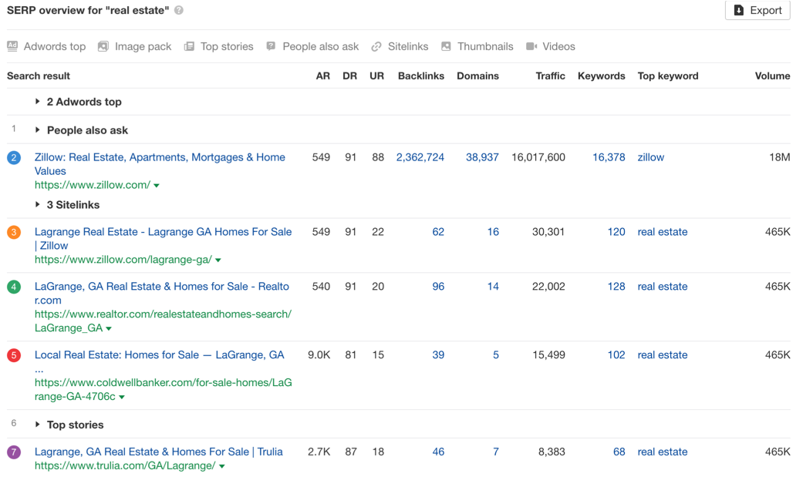Screen dimensions: 803x477
Task: Click the DR column header
Action: tap(349, 76)
